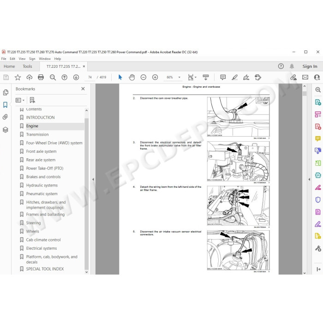The width and height of the screenshot is (323, 323).
Task: Open Power Take-Off (PTO) bookmark
Action: (45, 168)
